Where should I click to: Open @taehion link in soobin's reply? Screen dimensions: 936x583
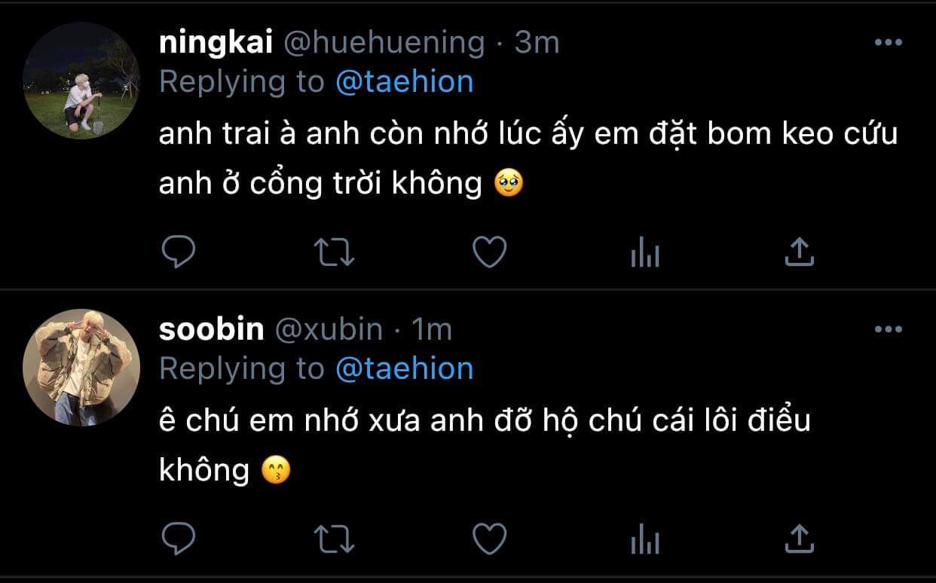click(x=404, y=368)
